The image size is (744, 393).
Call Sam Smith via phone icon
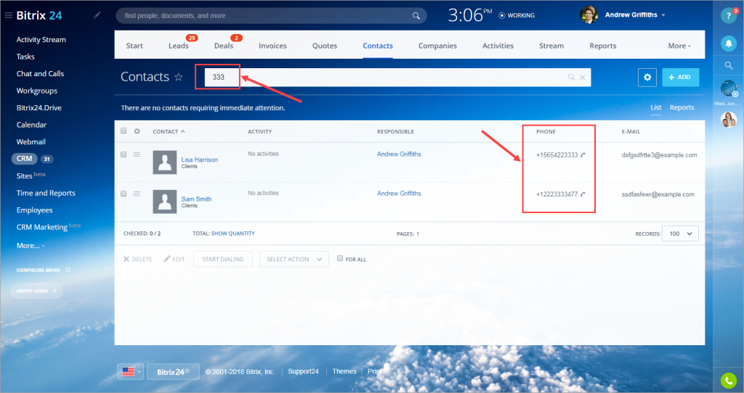583,194
